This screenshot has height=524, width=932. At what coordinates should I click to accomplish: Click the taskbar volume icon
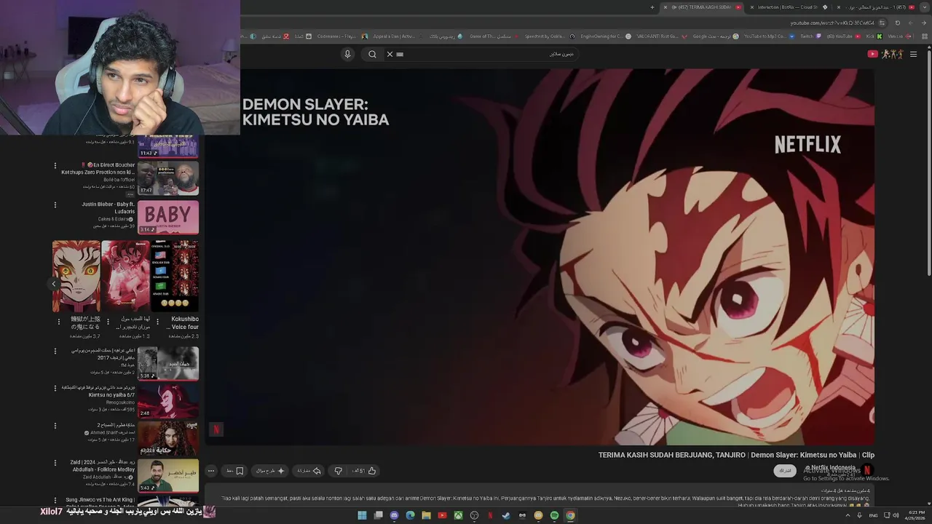click(896, 515)
